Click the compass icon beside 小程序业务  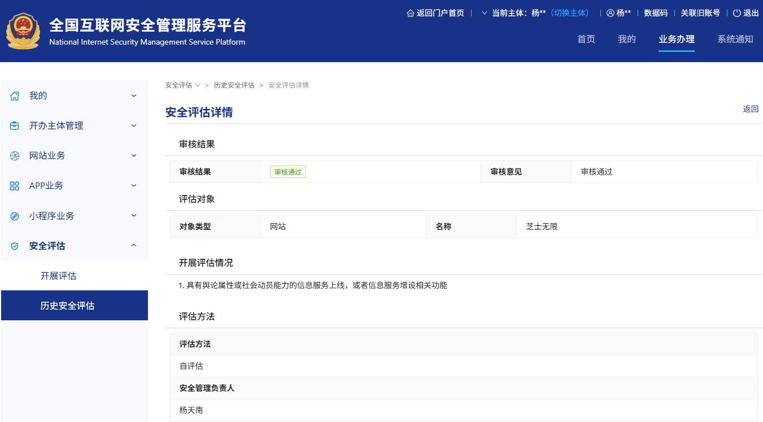coord(14,215)
